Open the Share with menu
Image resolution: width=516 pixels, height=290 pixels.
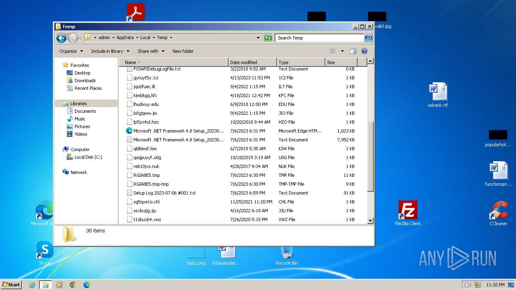tap(151, 51)
